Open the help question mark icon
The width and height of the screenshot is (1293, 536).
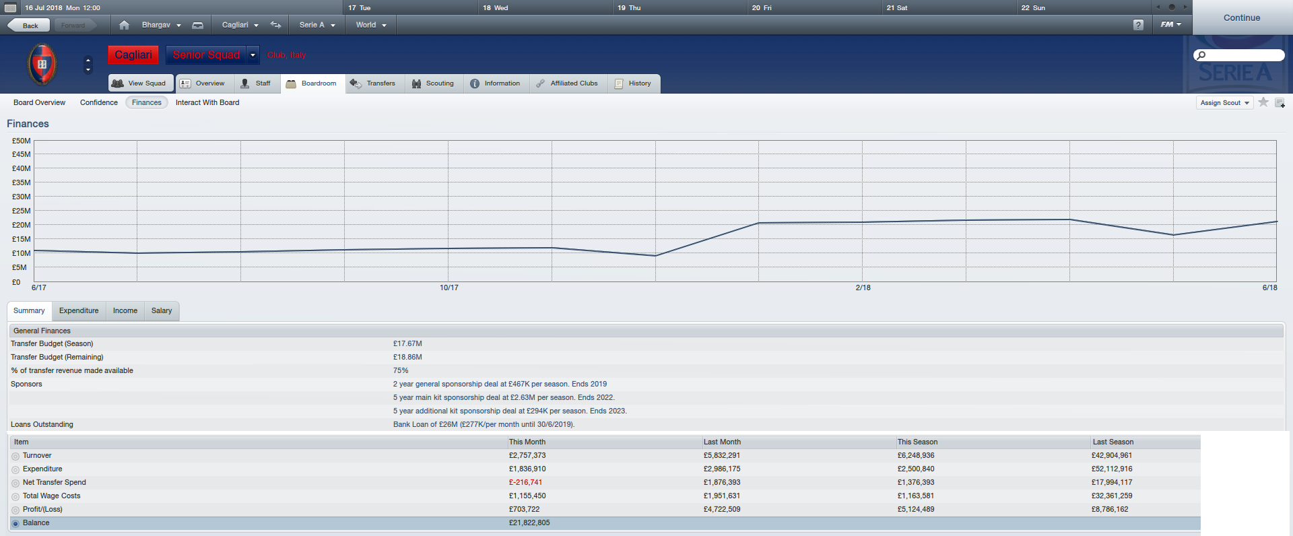1138,25
